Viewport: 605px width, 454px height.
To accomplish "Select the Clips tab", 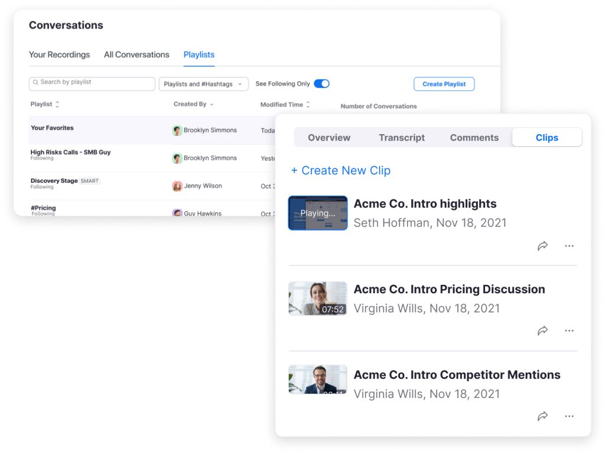I will 547,137.
